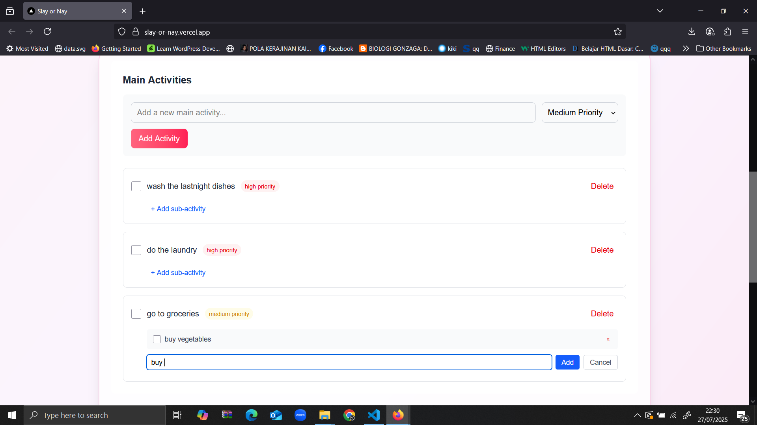Open Other Bookmarks folder
757x425 pixels.
pos(723,48)
